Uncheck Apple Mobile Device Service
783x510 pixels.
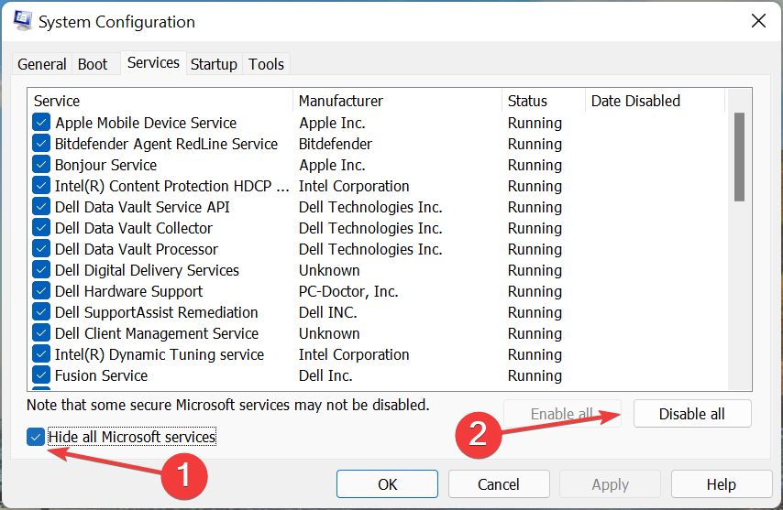click(41, 123)
